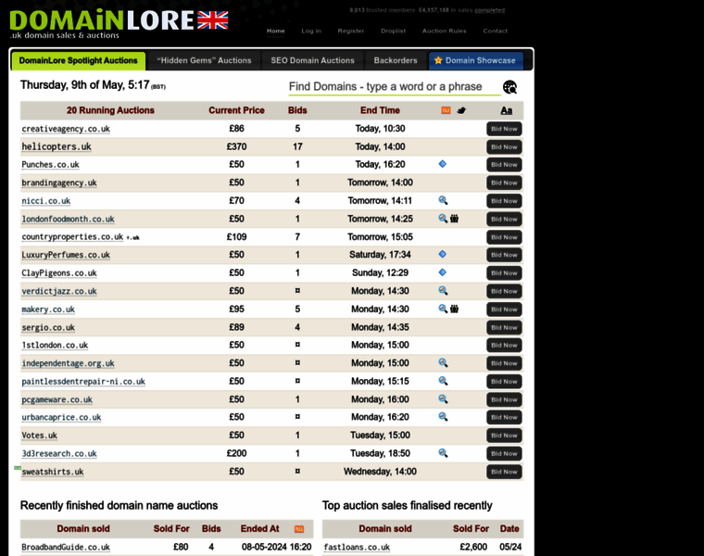
Task: Click magnifier icon in paintlessdentrepair-ni.co.uk row
Action: (x=443, y=381)
